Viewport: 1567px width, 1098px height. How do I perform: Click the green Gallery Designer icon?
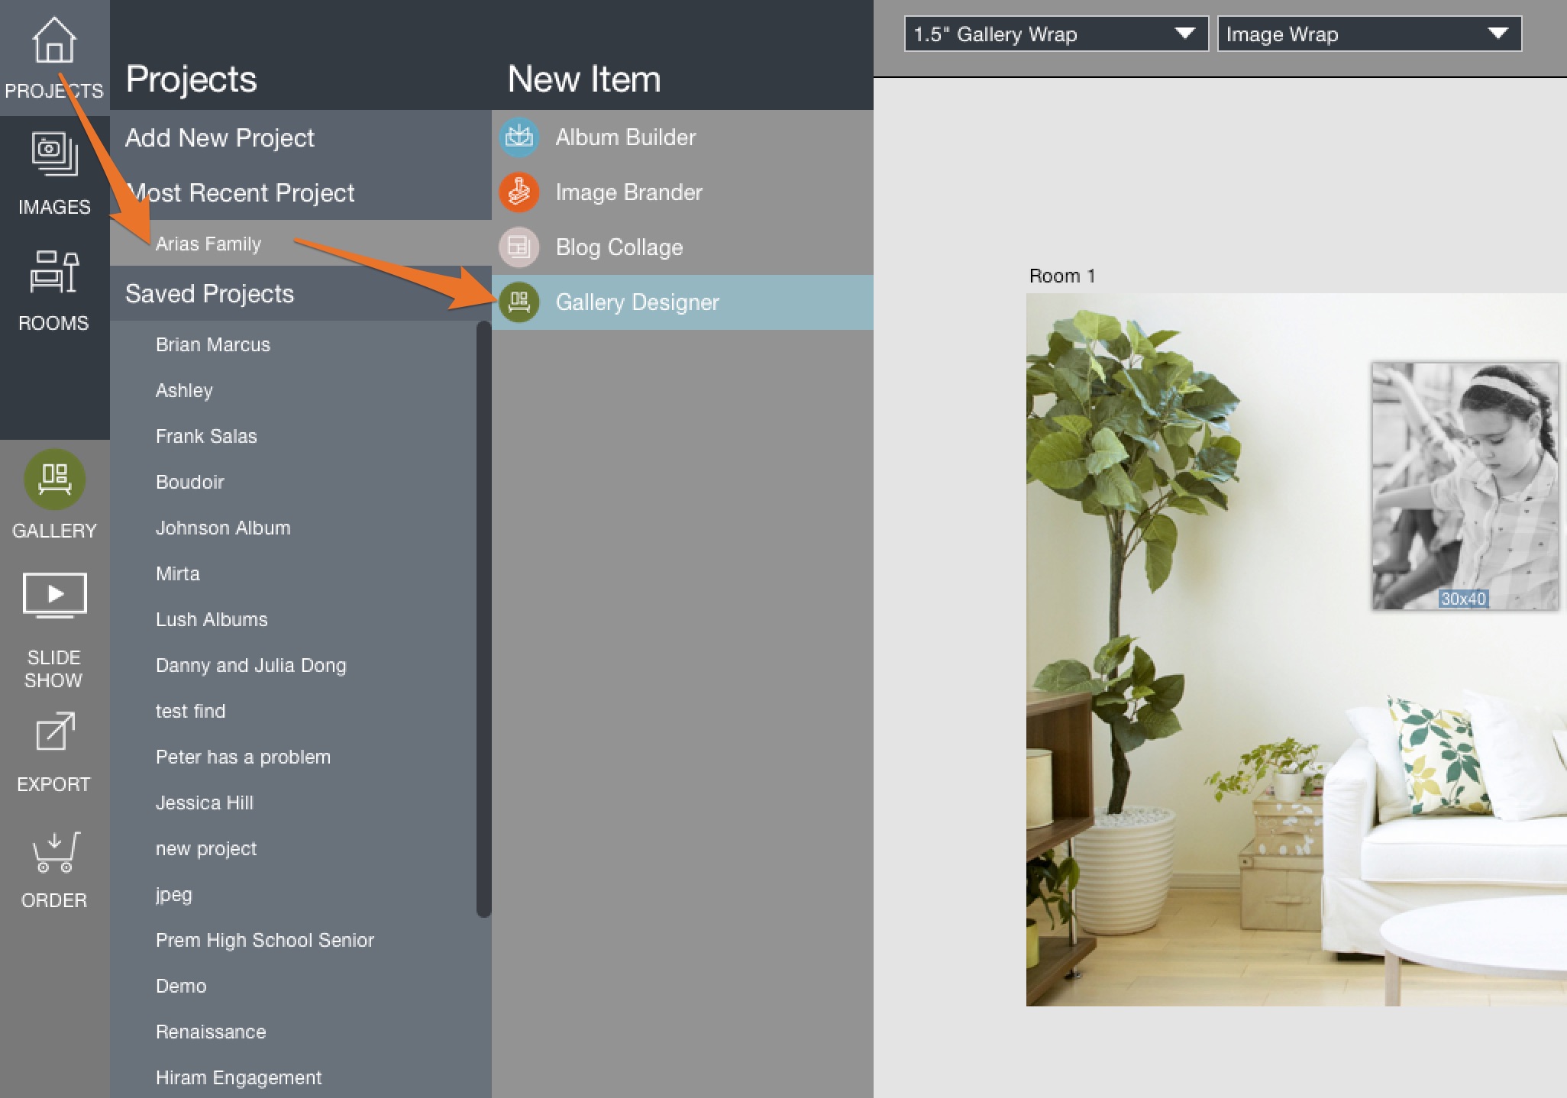click(519, 302)
